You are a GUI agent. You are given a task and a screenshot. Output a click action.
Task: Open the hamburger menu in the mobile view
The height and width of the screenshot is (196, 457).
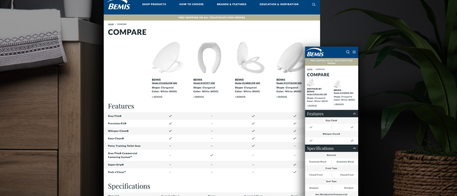coord(354,52)
